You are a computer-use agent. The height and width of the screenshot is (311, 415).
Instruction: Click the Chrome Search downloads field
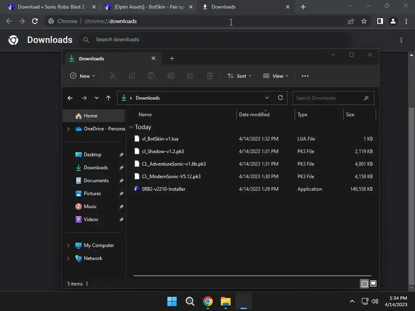click(216, 40)
